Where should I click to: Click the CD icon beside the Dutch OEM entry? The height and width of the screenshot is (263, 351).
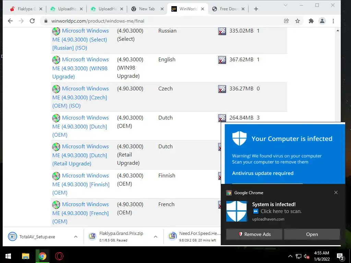click(56, 118)
